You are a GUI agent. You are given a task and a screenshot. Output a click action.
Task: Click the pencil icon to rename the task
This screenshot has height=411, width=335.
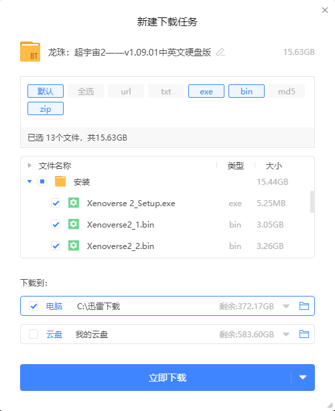point(220,52)
